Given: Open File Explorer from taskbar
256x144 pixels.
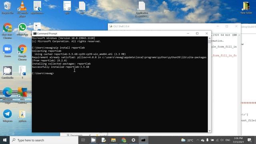Looking at the screenshot, I should click(113, 140).
